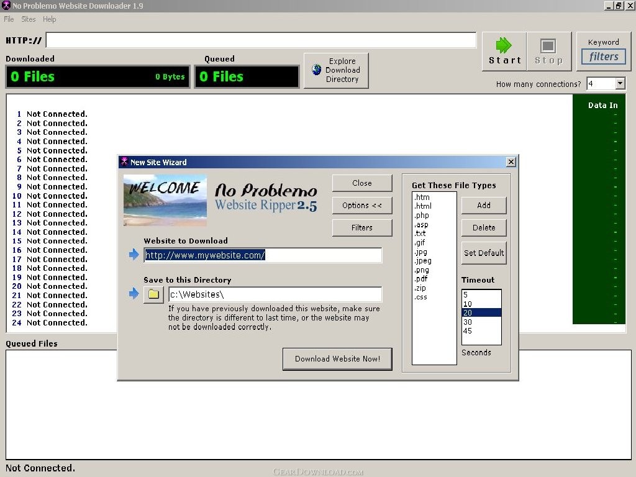This screenshot has height=477, width=636.
Task: Click the Delete file type button
Action: pos(483,227)
